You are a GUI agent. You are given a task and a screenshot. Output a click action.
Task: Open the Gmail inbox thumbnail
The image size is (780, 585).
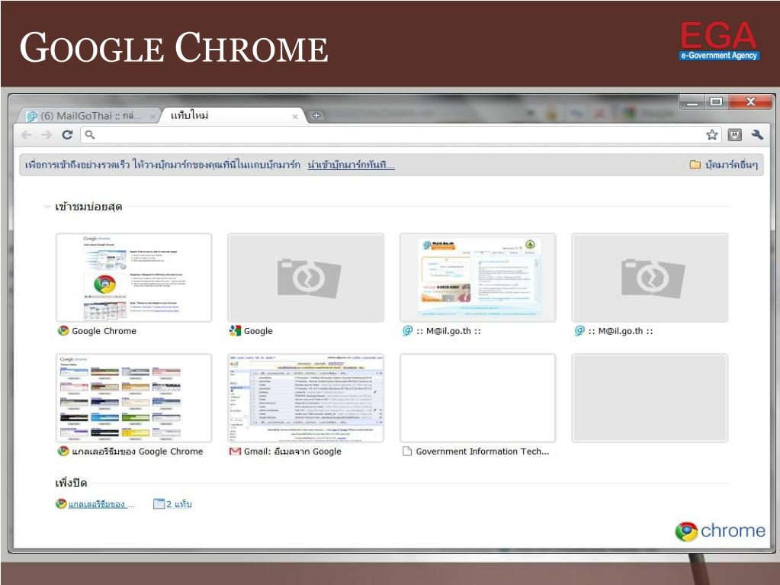click(x=306, y=398)
